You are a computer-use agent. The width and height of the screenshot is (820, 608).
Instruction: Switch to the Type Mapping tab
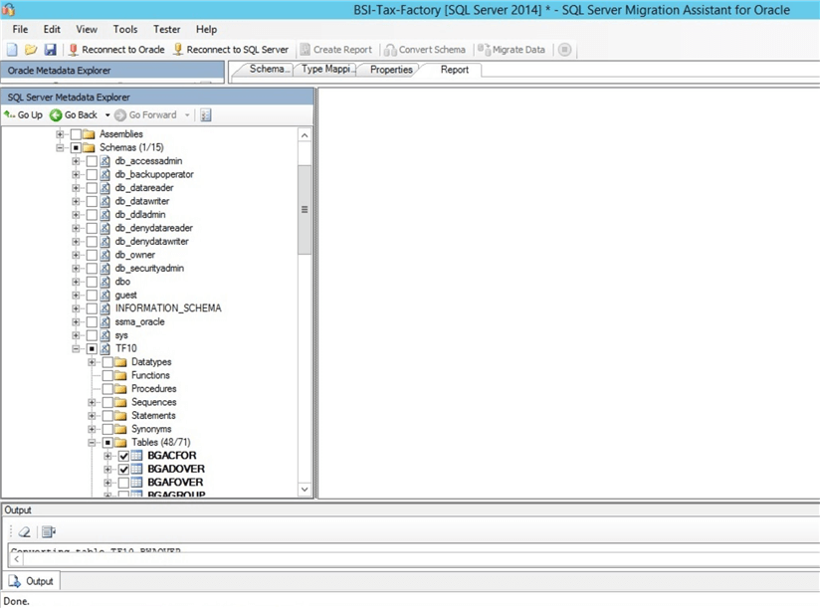coord(326,70)
